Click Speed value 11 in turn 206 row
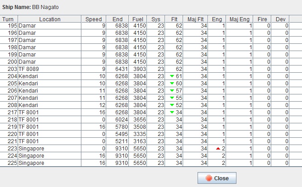302x187 pixels. click(x=94, y=91)
